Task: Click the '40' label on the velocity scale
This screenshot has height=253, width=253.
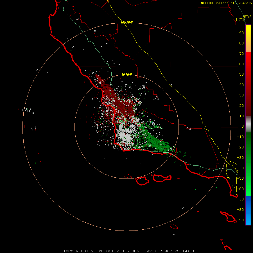Action: click(x=241, y=85)
